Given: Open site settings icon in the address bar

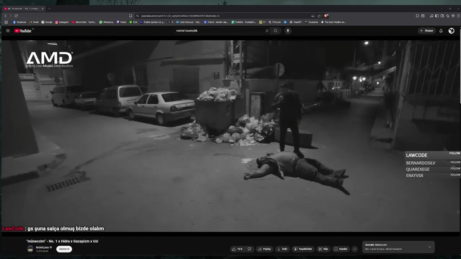Looking at the screenshot, I should pos(138,16).
